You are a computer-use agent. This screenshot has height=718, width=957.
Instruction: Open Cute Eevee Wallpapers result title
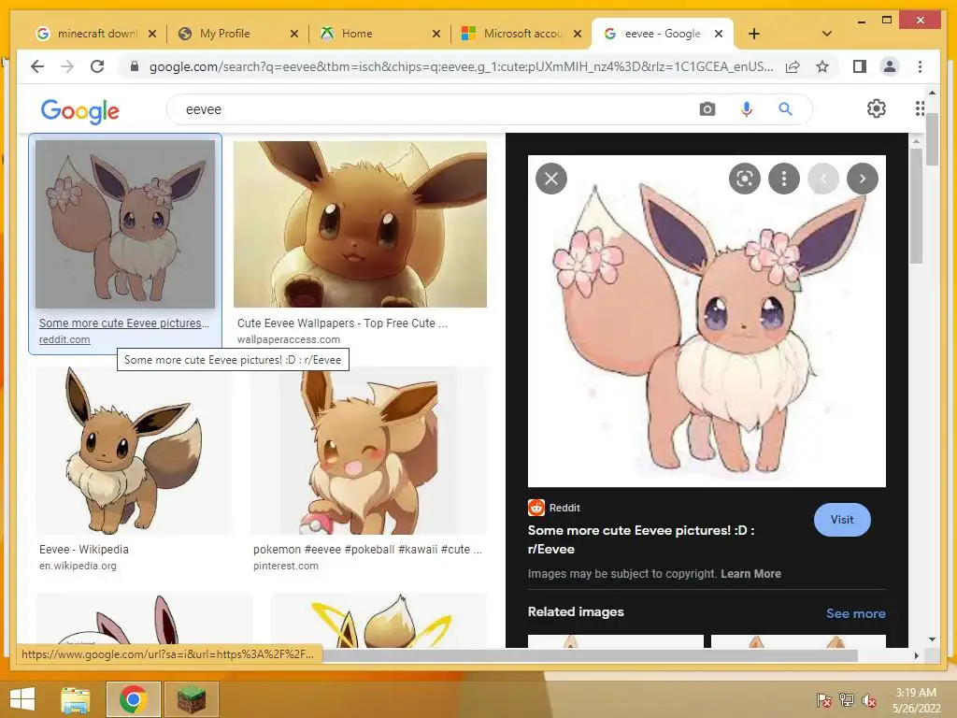coord(342,323)
